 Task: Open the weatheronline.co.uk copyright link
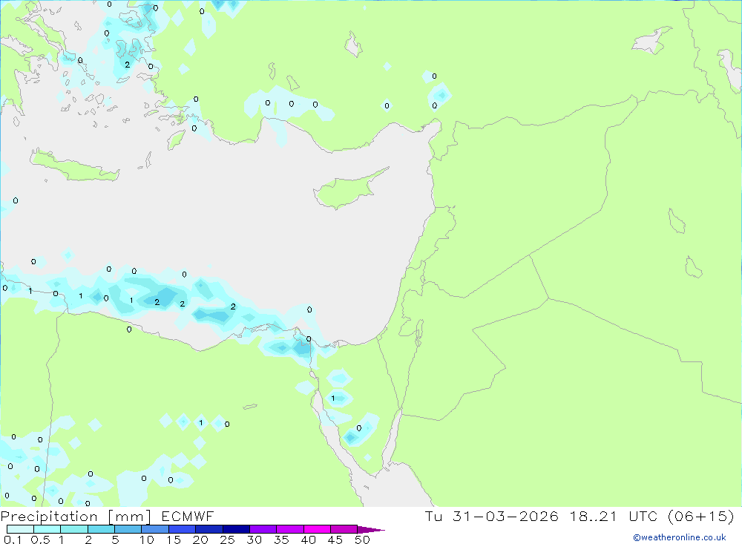(x=680, y=537)
